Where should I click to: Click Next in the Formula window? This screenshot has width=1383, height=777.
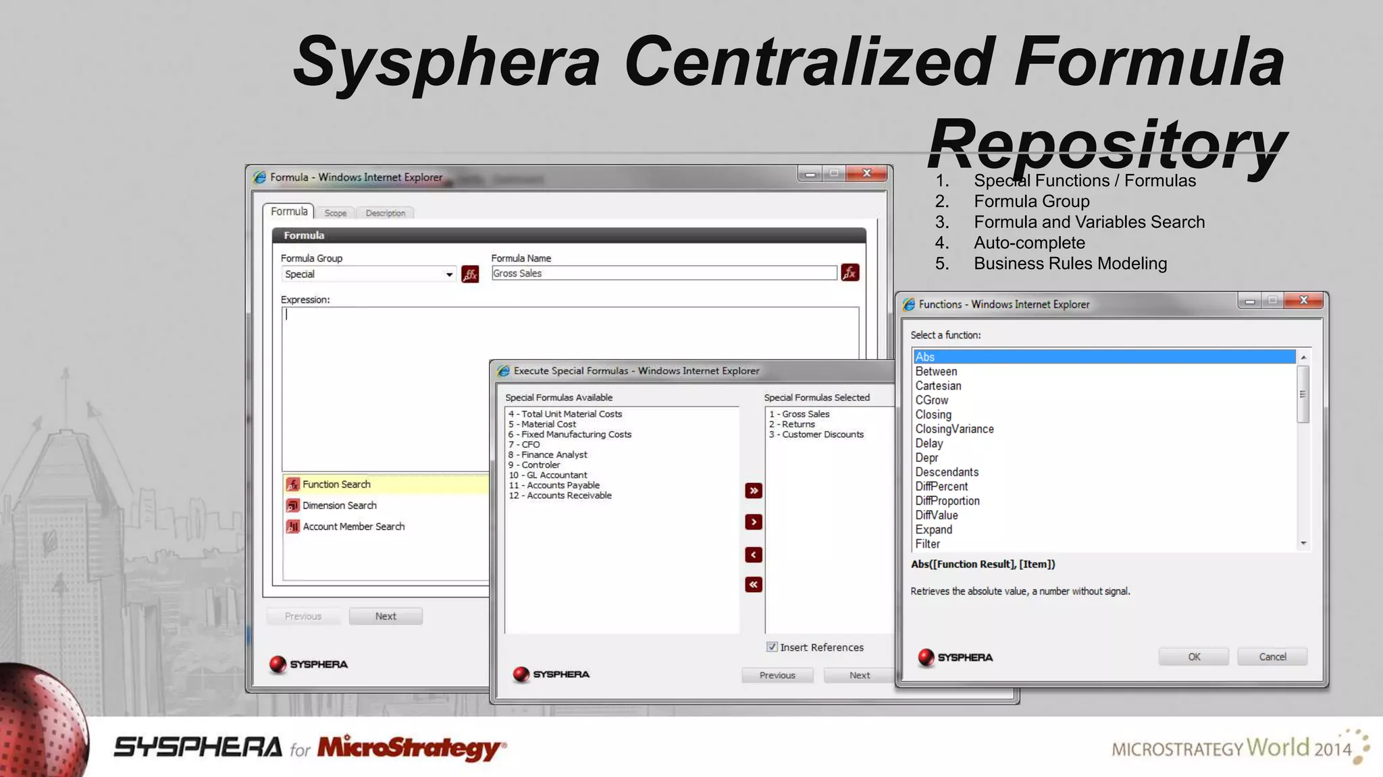(x=386, y=616)
